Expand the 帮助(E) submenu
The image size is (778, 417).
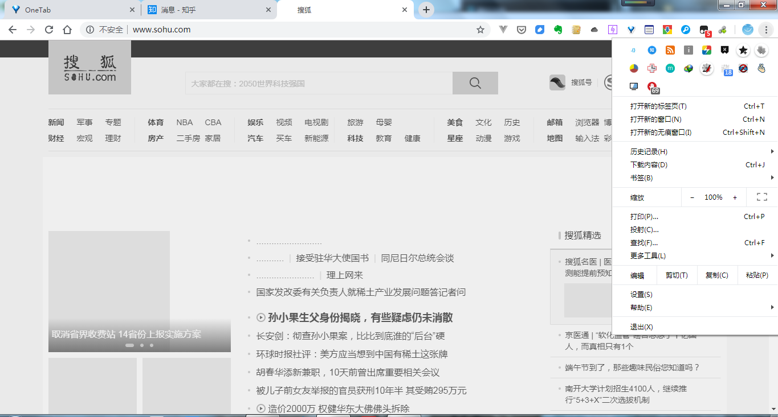pos(694,308)
